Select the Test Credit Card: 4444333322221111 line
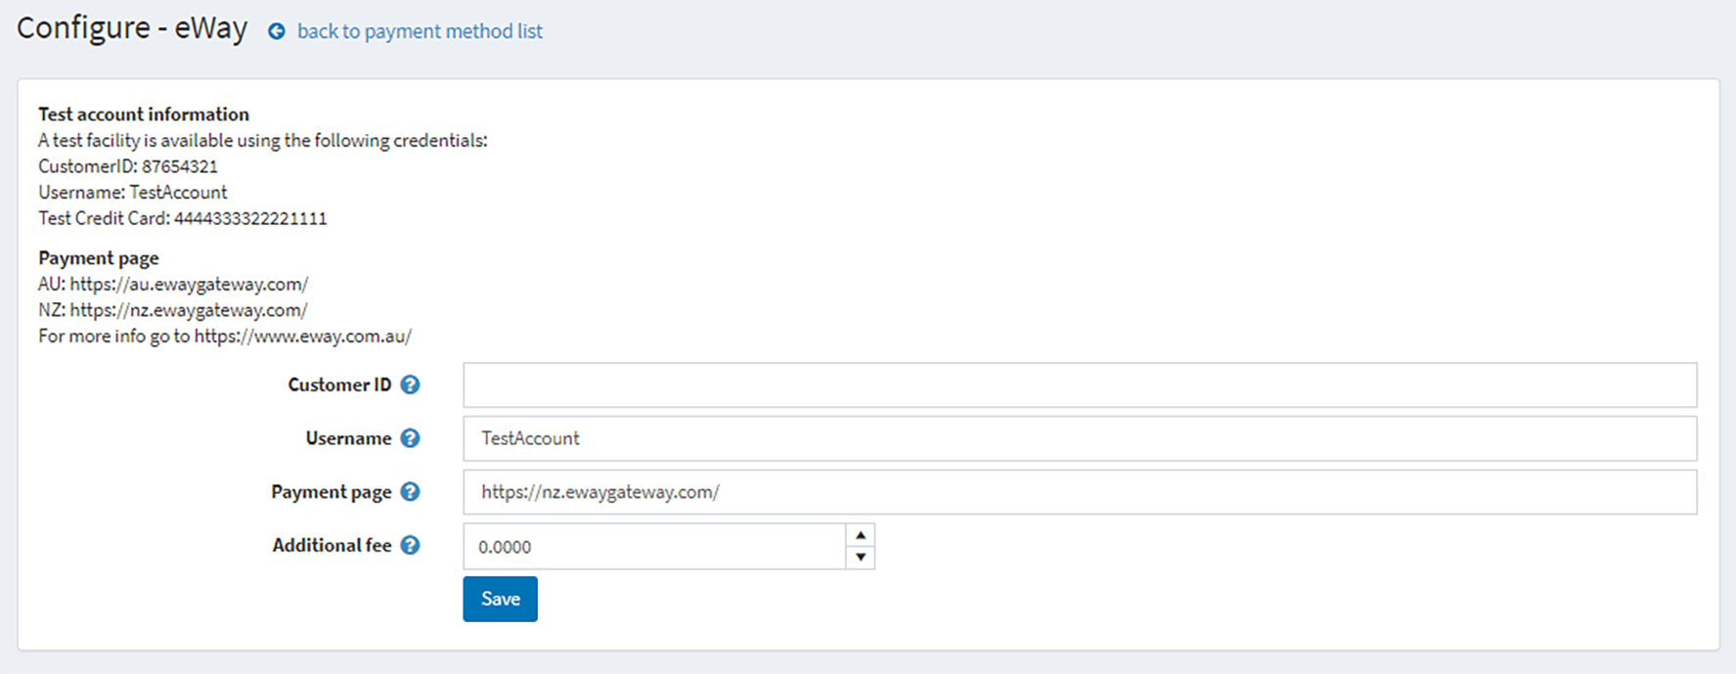The width and height of the screenshot is (1736, 674). (183, 218)
